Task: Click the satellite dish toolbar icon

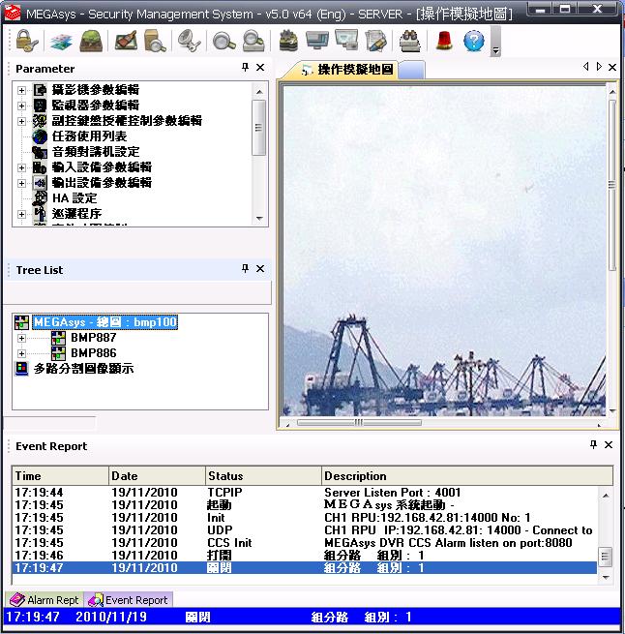Action: (188, 41)
